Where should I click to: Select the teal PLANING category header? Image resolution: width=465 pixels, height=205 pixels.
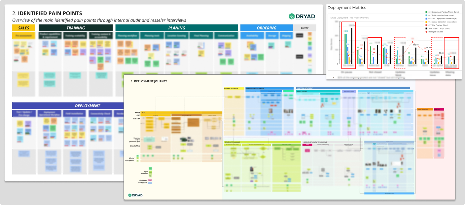coord(177,28)
